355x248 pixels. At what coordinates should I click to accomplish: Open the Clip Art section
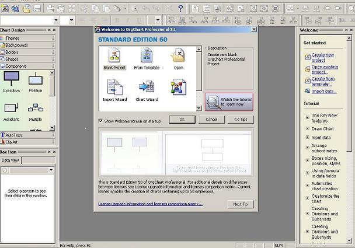click(27, 142)
